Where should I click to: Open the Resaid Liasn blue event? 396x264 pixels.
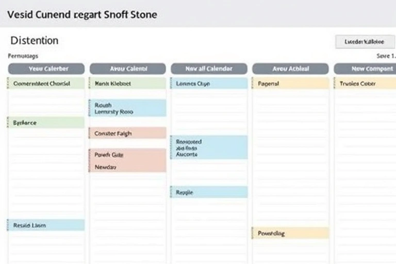click(x=46, y=225)
